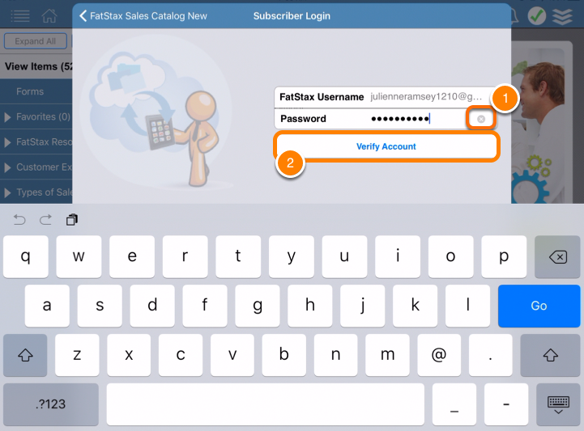
Task: Tap the d key
Action: [152, 306]
